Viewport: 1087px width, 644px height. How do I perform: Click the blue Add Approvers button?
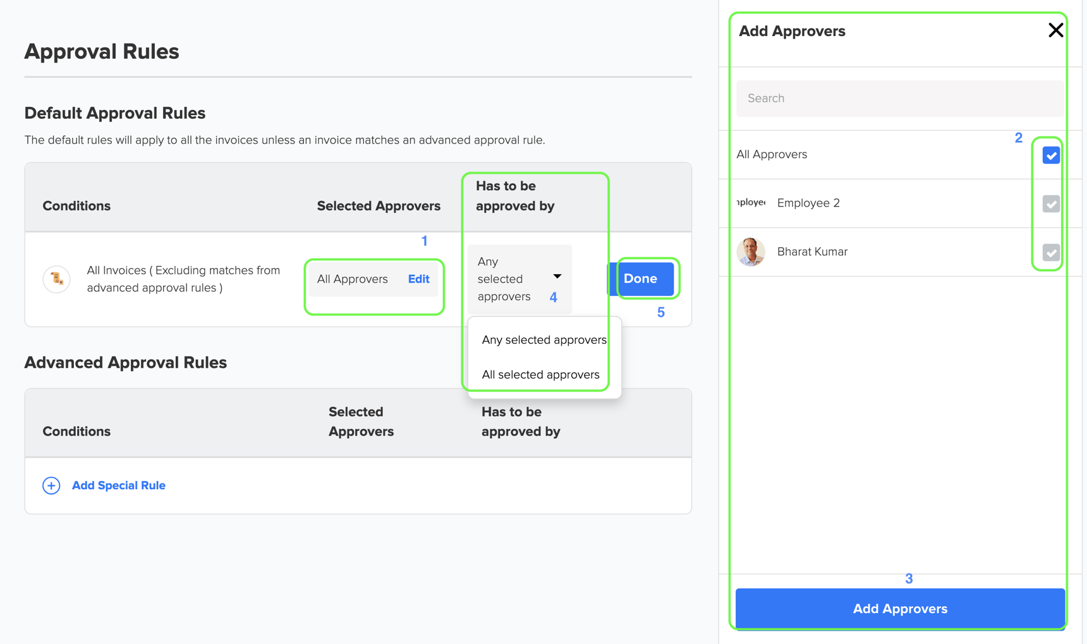click(x=900, y=609)
